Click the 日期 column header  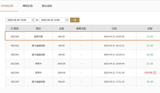114,28
